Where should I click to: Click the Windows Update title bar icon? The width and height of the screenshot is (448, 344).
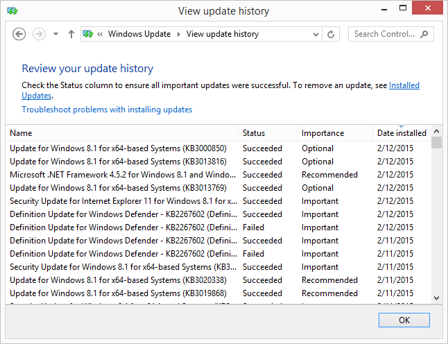[x=12, y=11]
